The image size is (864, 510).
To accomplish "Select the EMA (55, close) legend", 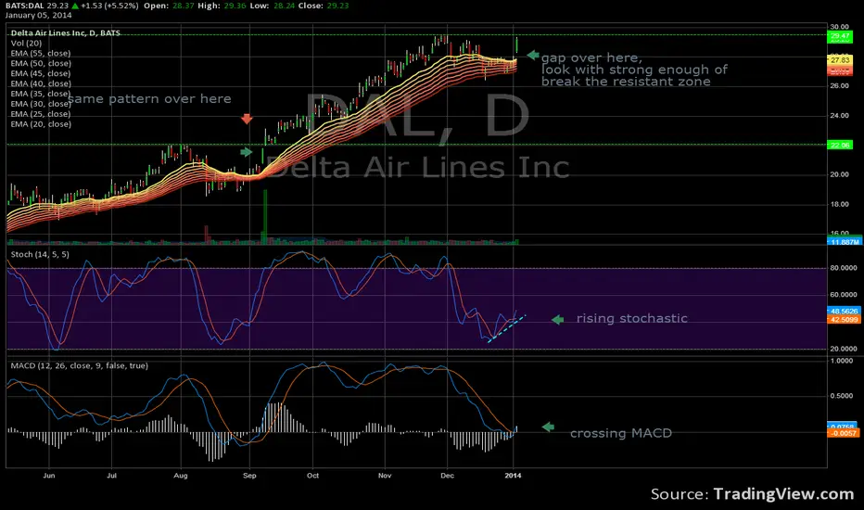I will click(41, 54).
